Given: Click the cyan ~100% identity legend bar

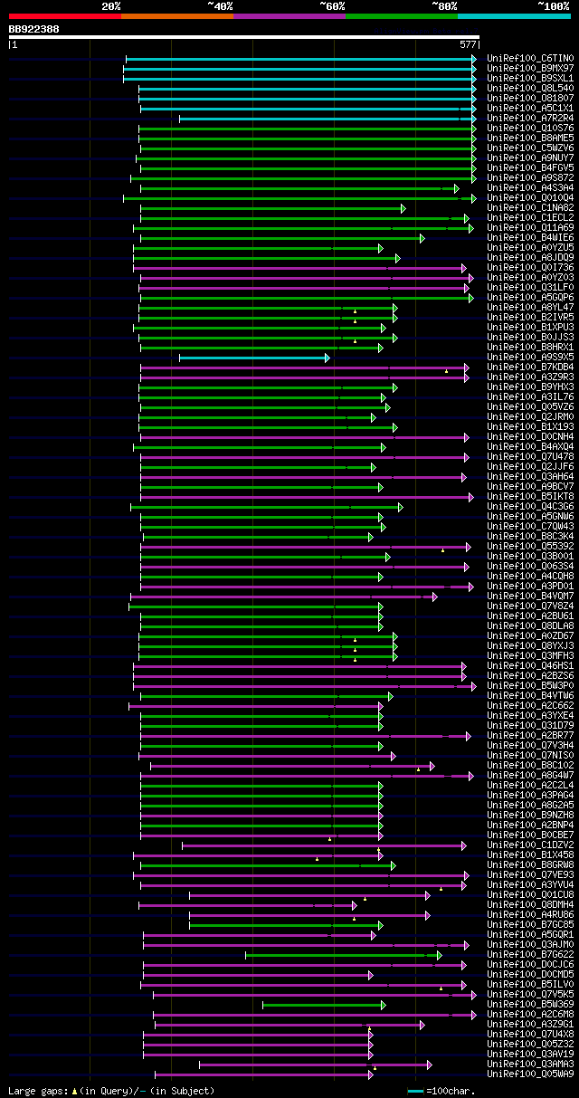Looking at the screenshot, I should (513, 15).
